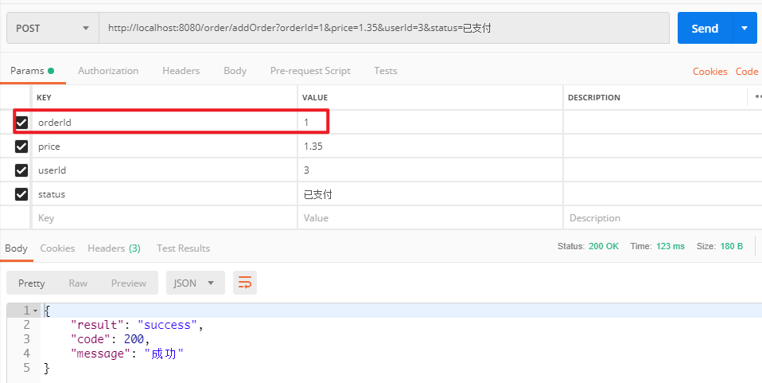Open the POST method dropdown
The image size is (762, 383).
pyautogui.click(x=52, y=28)
